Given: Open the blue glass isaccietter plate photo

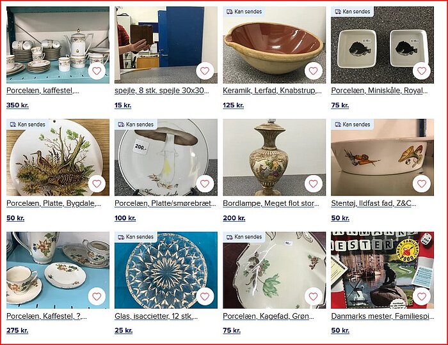Looking at the screenshot, I should tap(166, 270).
